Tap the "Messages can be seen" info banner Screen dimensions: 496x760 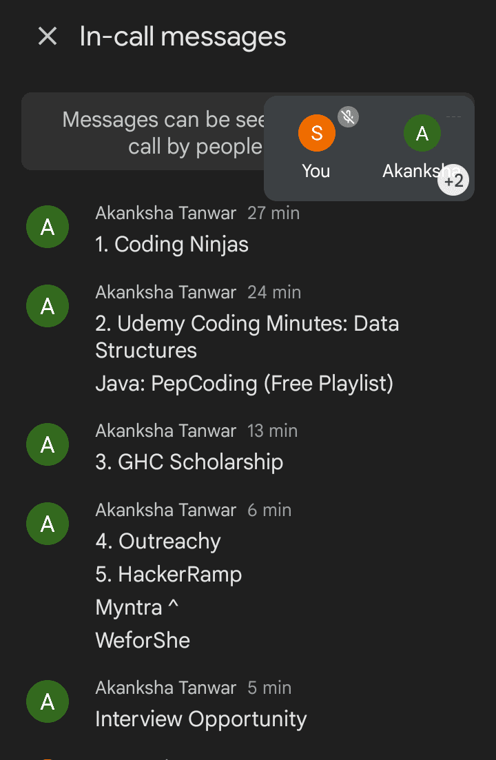tap(145, 132)
